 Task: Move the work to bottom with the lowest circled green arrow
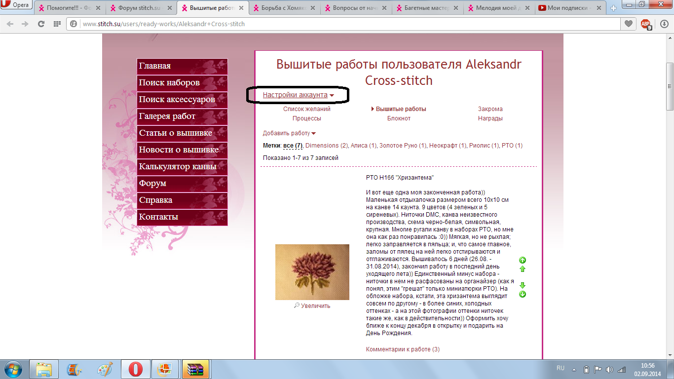tap(523, 295)
